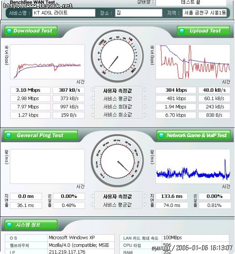Click the empty General Ping graph
Viewport: 235px width, 254px height.
47,167
